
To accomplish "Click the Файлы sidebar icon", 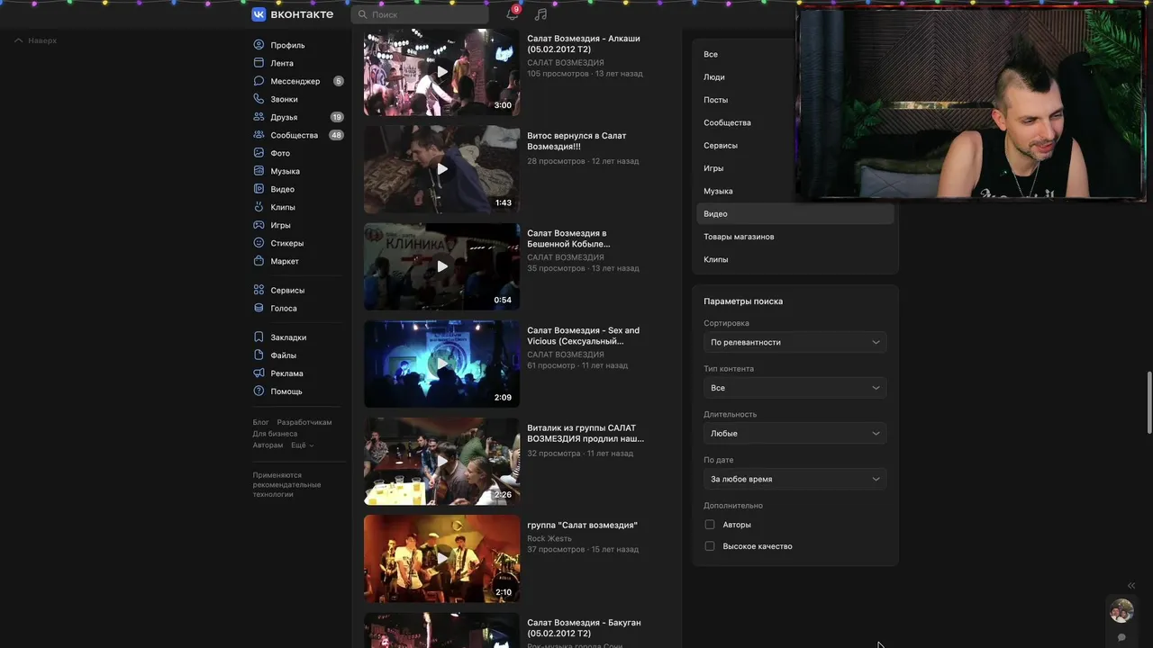I will coord(259,355).
